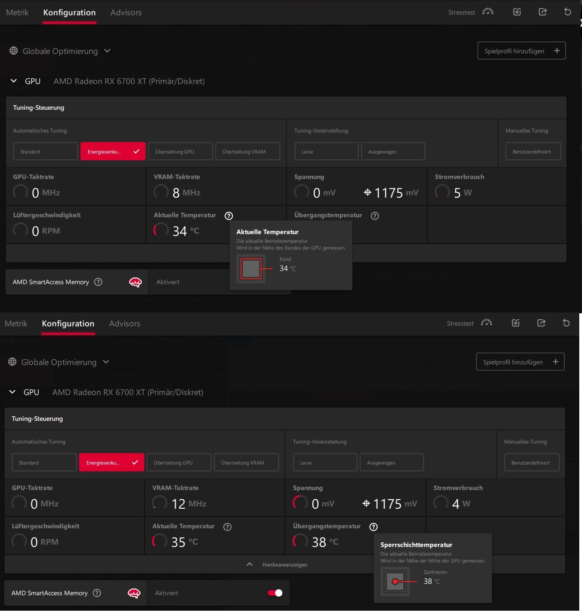
Task: Choose Ausgewogen preset in upper screenshot
Action: (393, 152)
